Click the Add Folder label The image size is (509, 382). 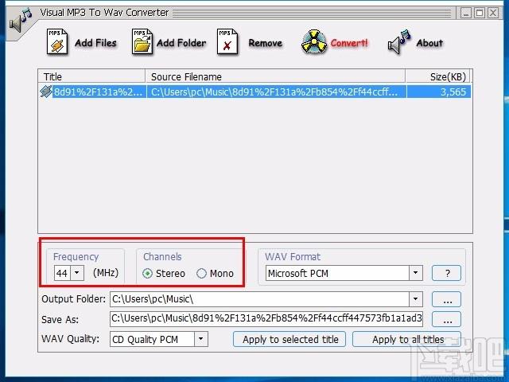tap(181, 43)
